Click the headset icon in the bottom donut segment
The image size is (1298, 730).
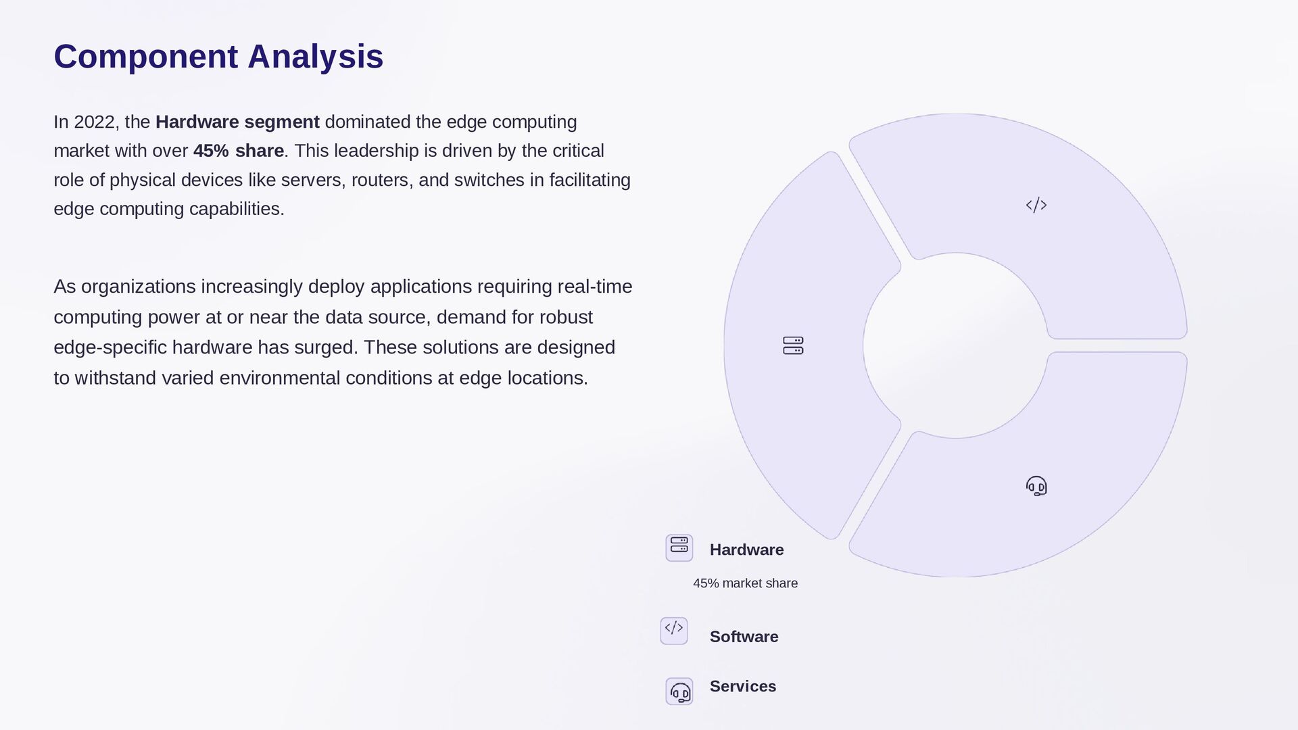1036,486
